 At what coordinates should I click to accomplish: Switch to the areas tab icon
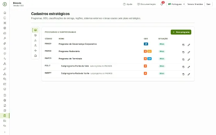[36, 56]
